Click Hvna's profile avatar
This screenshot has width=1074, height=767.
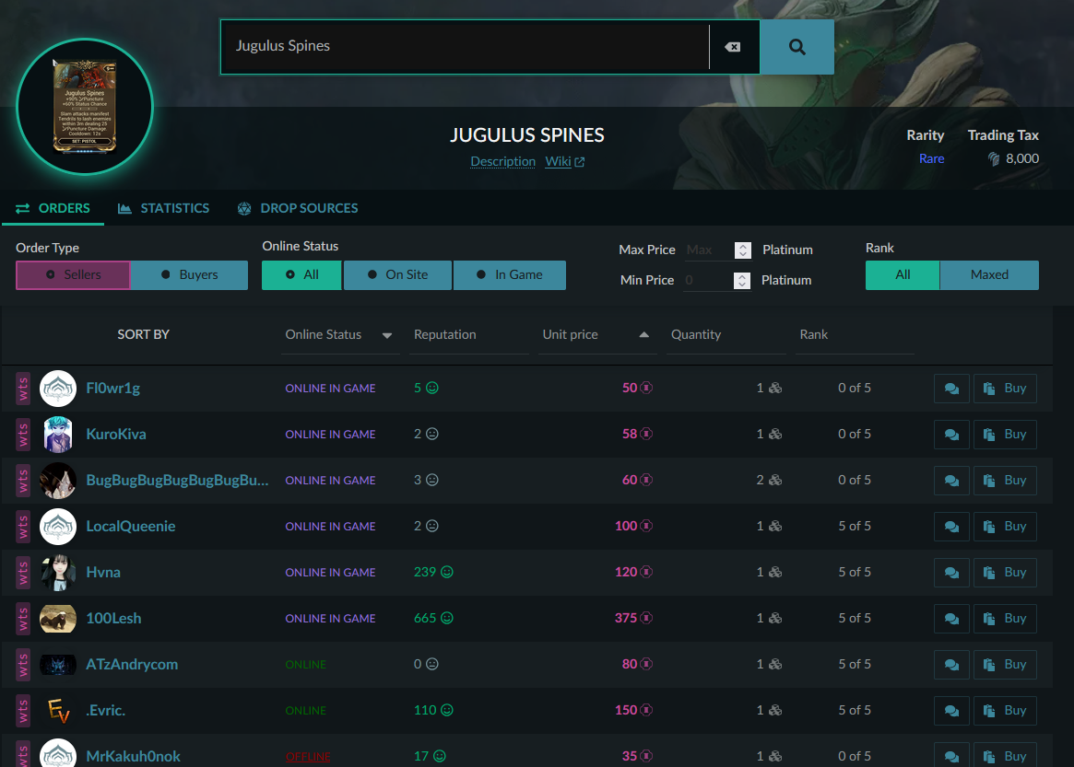[x=57, y=572]
